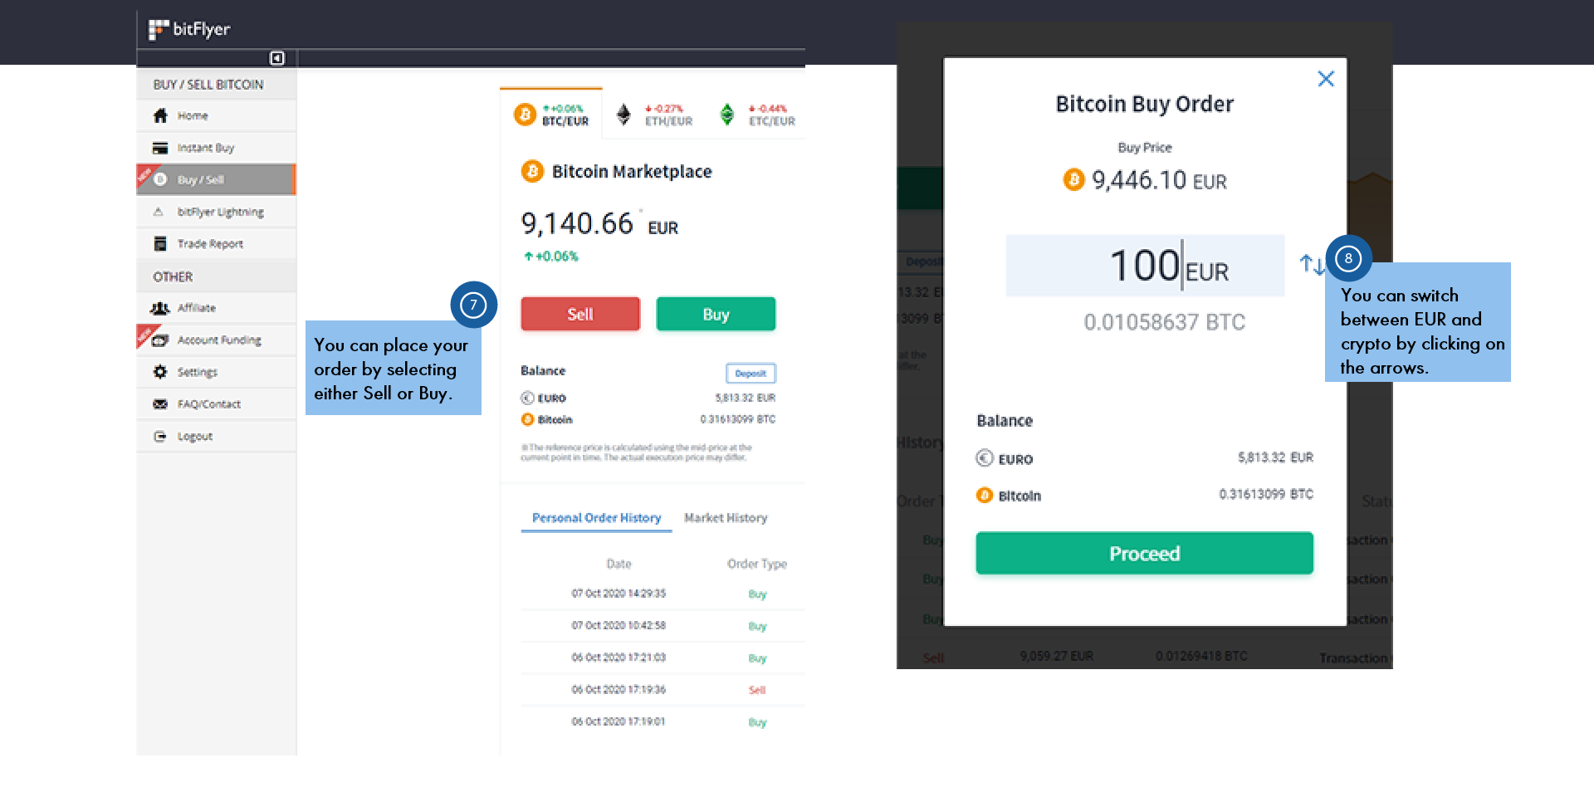Select the Ethereum icon on the ETH/EUR tab

pyautogui.click(x=622, y=114)
